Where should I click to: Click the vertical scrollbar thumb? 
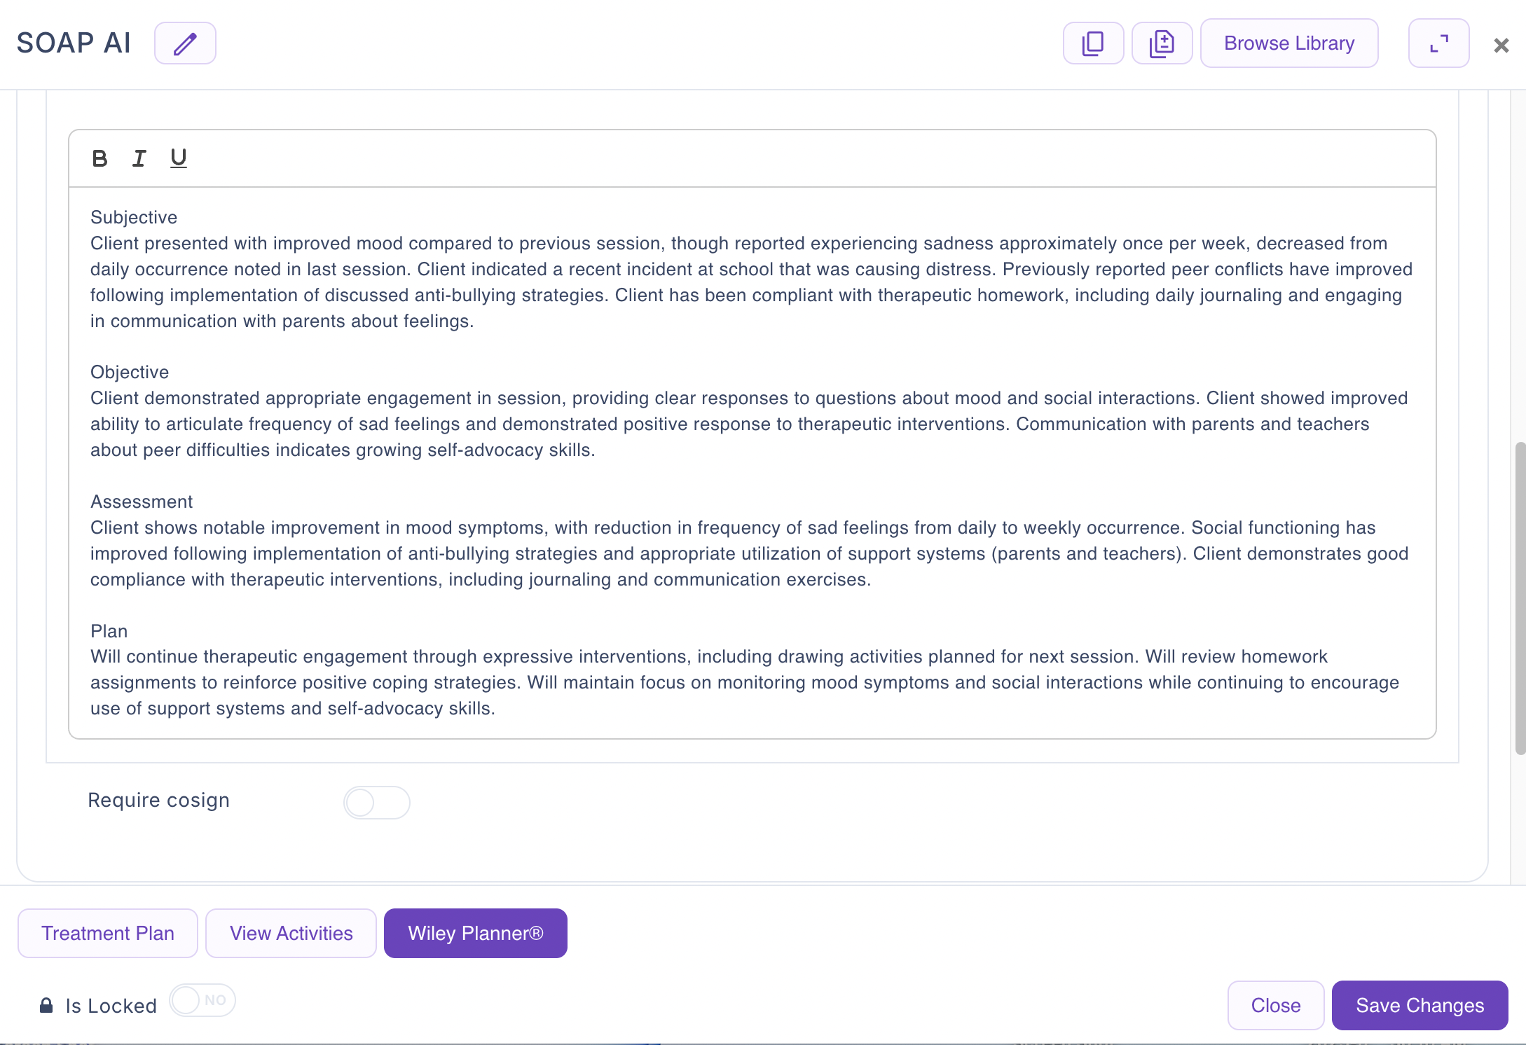click(x=1520, y=598)
